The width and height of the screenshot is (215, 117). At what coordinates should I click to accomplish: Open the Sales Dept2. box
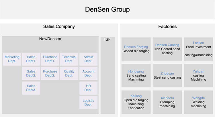coord(31,73)
